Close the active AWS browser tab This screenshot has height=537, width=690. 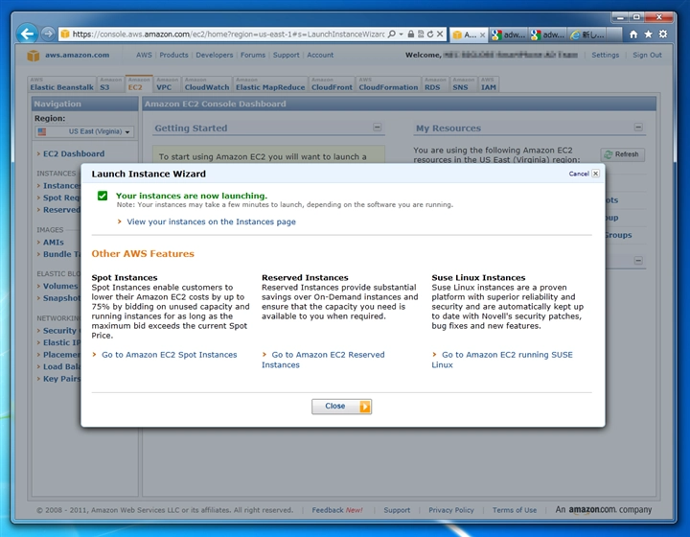pyautogui.click(x=482, y=35)
